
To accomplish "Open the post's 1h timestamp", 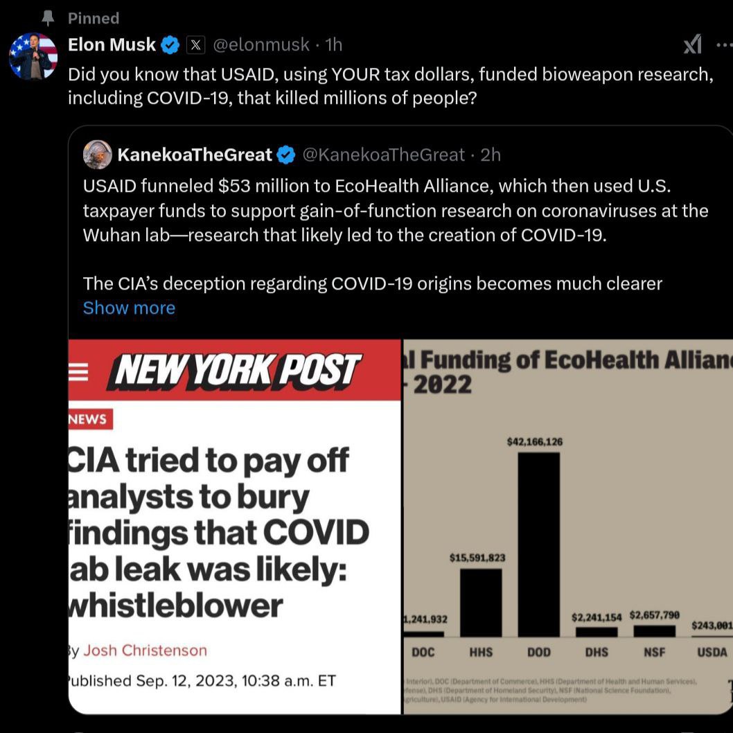I will [x=334, y=45].
